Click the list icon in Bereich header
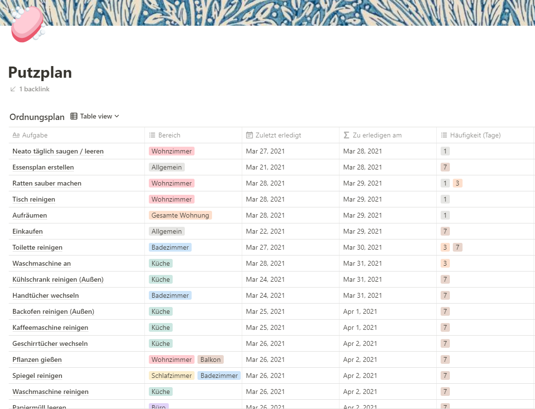The image size is (535, 409). [152, 136]
